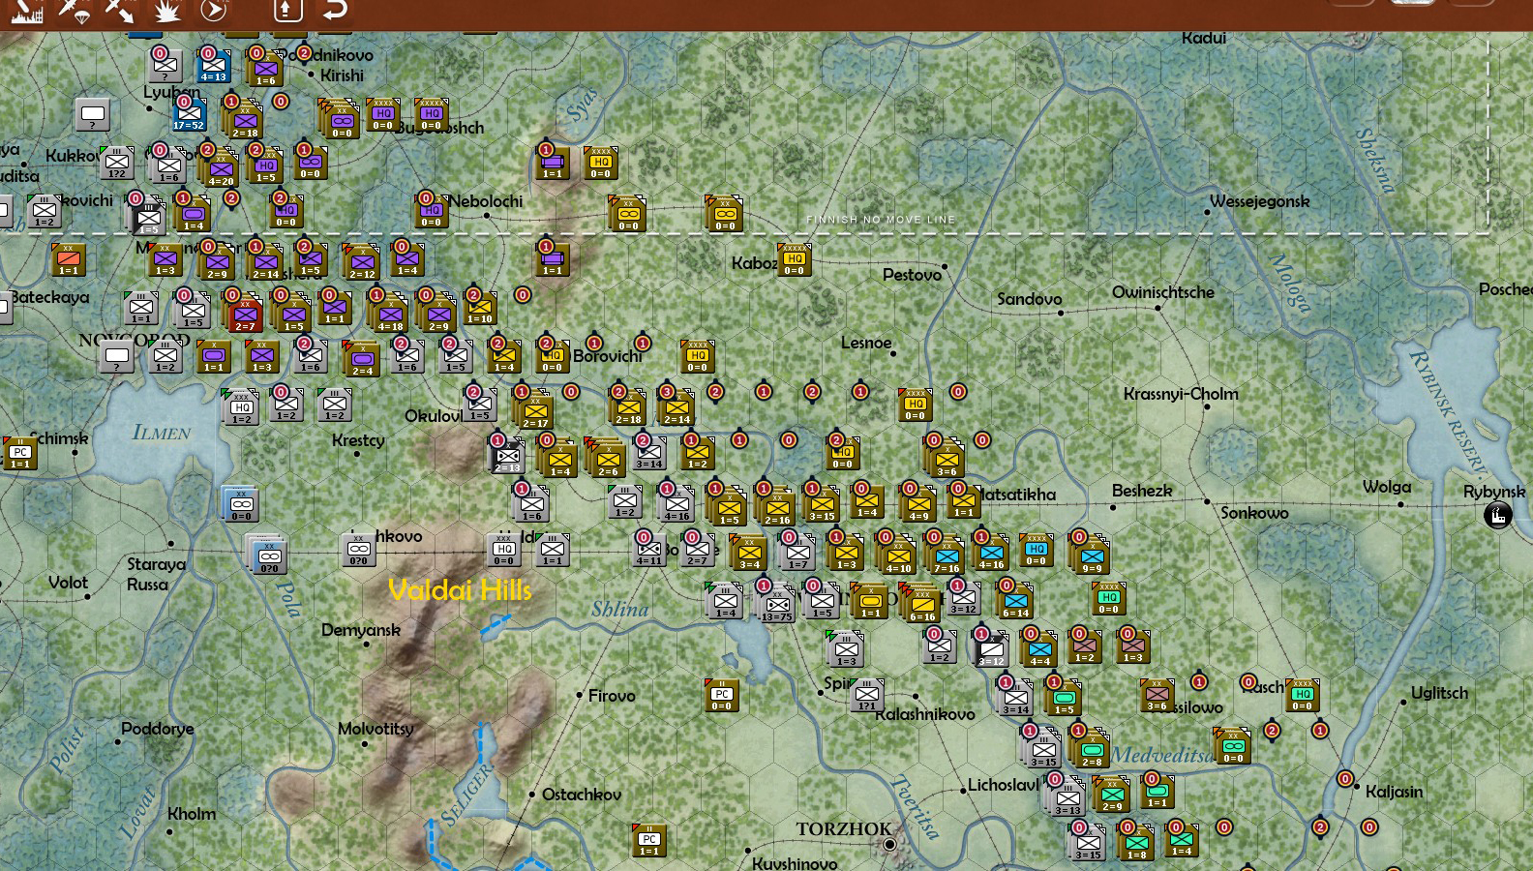Click the blue 4=4 infantry counter
The height and width of the screenshot is (871, 1533).
1039,650
